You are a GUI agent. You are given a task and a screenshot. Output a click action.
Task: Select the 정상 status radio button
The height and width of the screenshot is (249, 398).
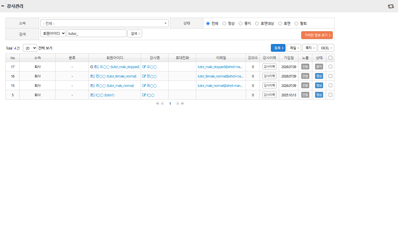pos(224,24)
